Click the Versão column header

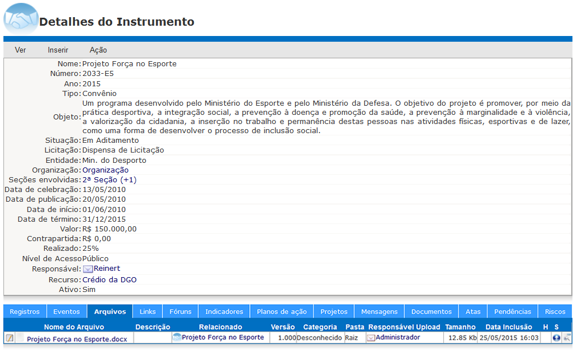point(282,327)
